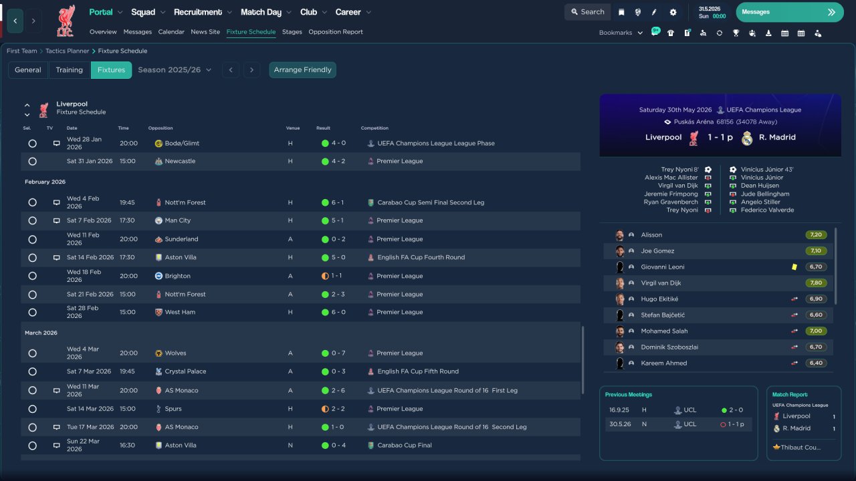Click the player ratings list scrollbar
The image size is (856, 481).
point(836,266)
